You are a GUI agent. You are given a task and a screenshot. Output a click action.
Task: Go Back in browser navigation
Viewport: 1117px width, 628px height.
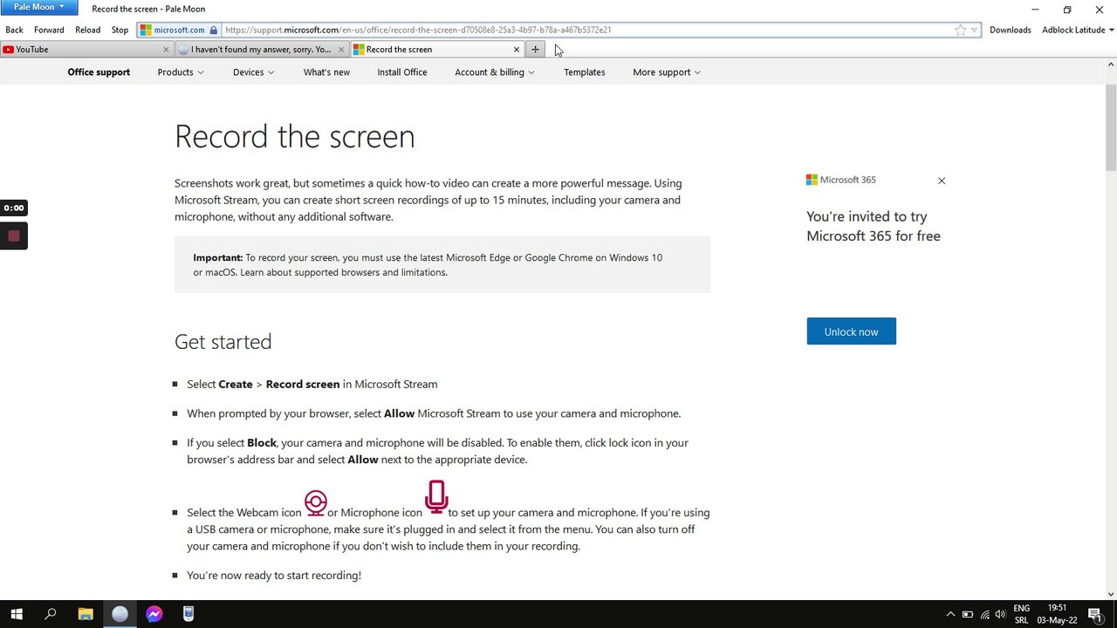(x=14, y=30)
